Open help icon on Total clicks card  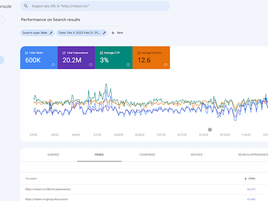(53, 65)
